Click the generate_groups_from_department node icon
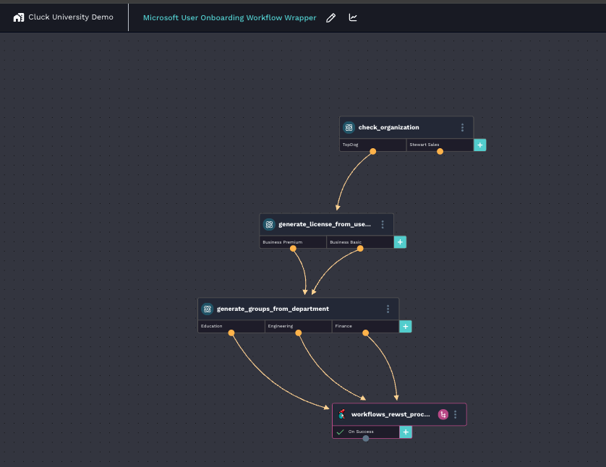The width and height of the screenshot is (606, 467). click(207, 309)
